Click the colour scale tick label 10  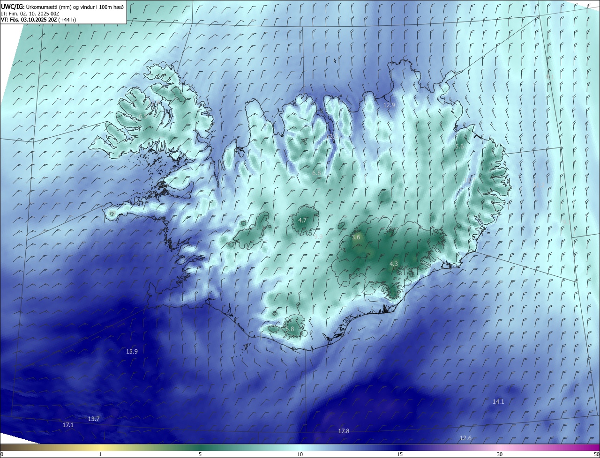(300, 454)
